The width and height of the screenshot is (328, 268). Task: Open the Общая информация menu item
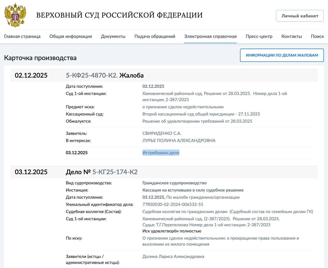coord(70,36)
